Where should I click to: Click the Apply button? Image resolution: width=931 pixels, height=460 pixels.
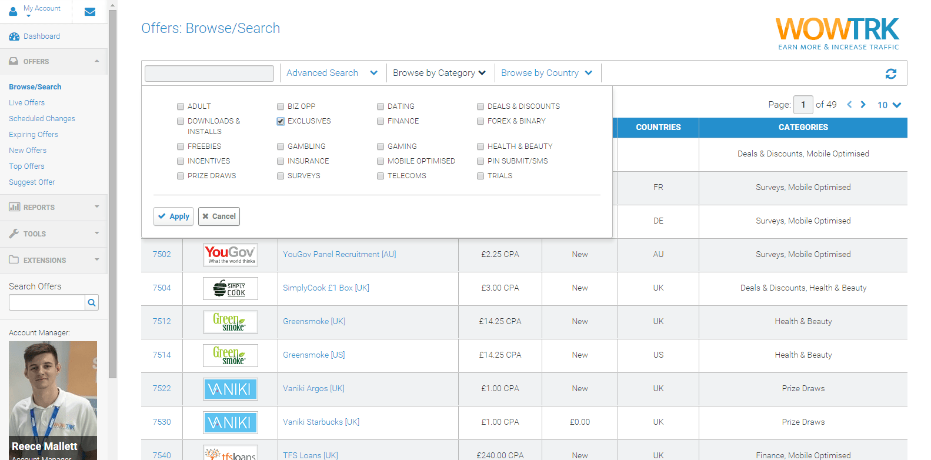[x=173, y=216]
